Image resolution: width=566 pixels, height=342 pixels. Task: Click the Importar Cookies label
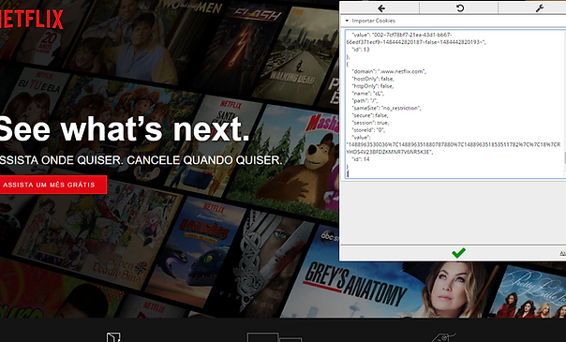[373, 21]
